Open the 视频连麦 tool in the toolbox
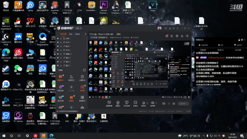 [61, 88]
